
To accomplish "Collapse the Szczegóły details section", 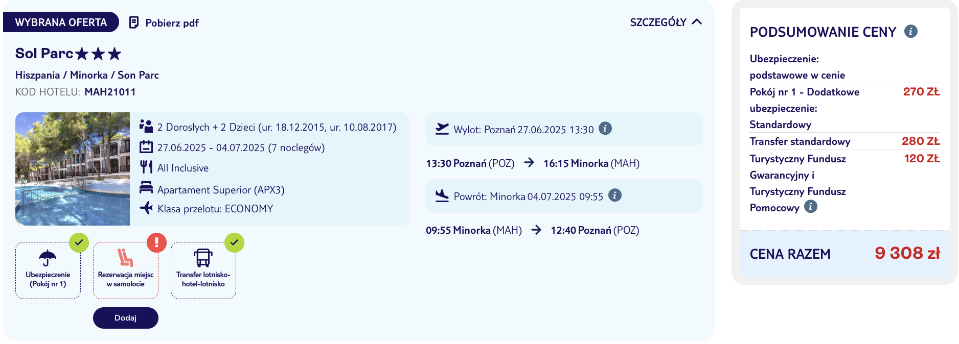I will 666,22.
